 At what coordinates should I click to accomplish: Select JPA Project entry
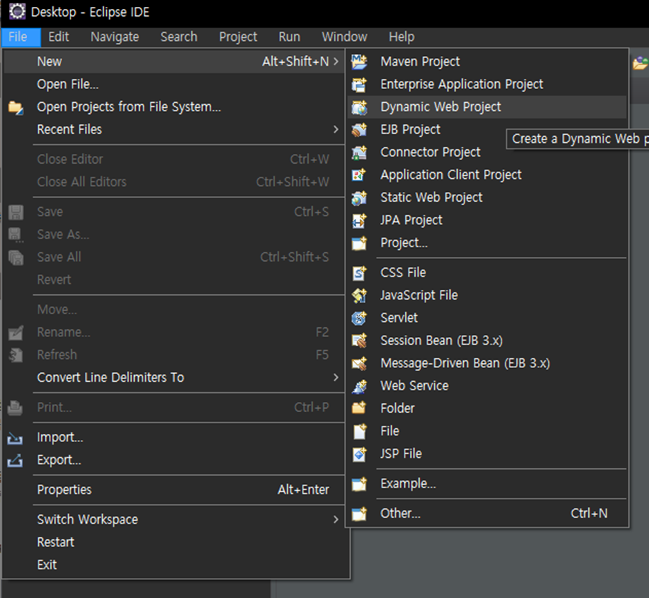click(x=487, y=220)
